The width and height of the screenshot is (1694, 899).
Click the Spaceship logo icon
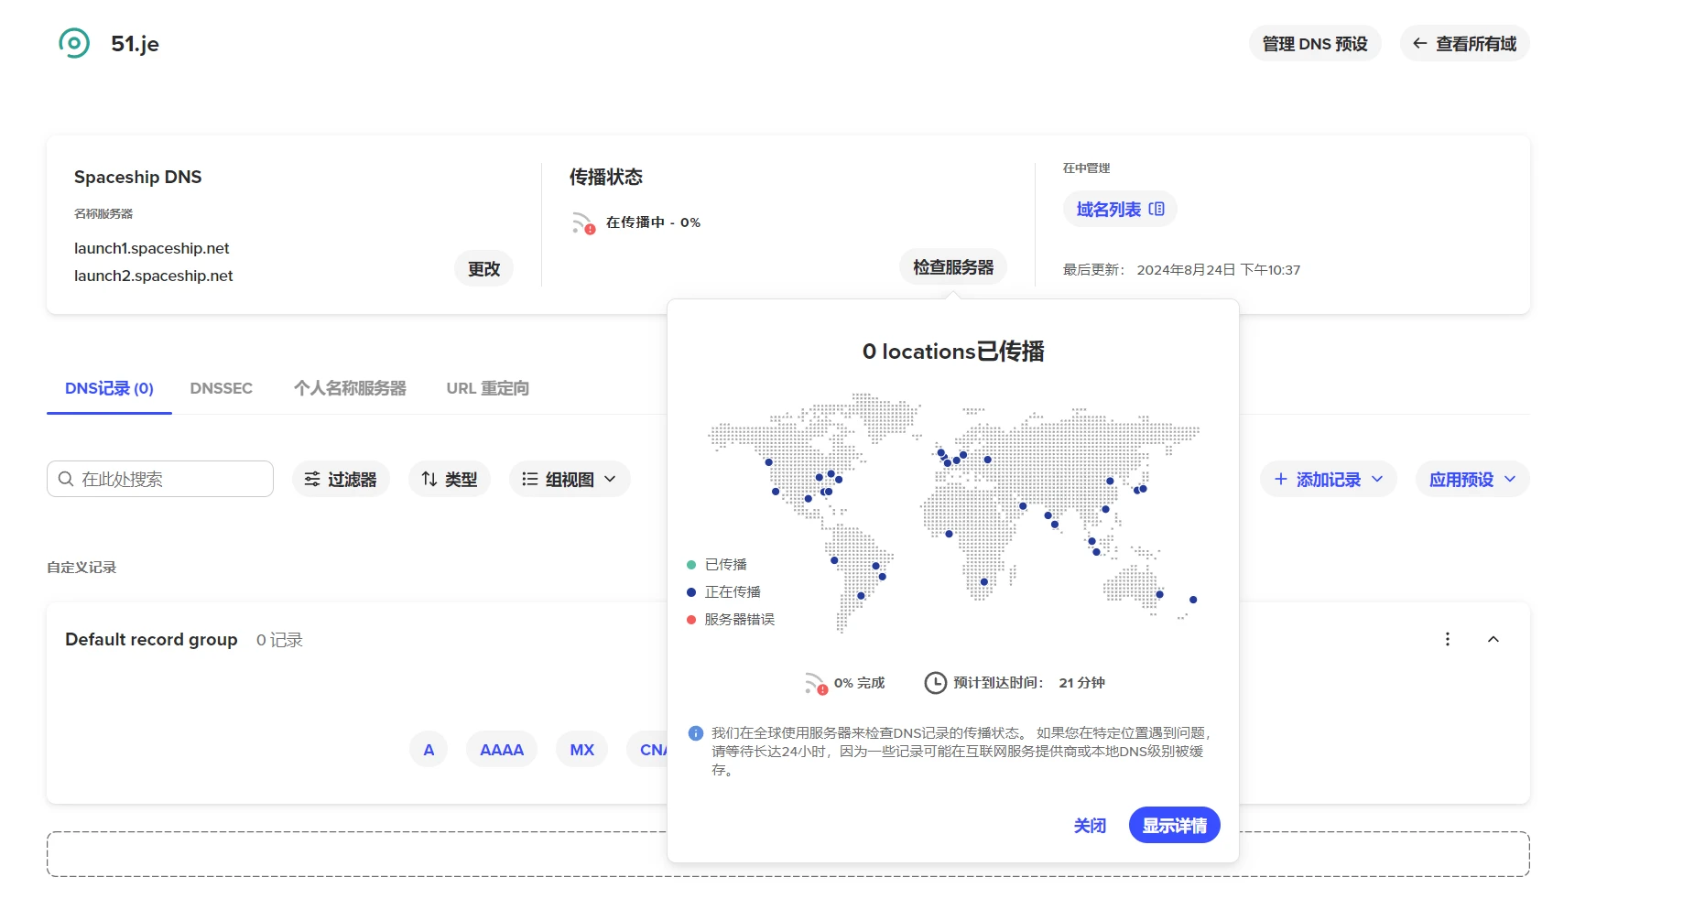point(74,43)
